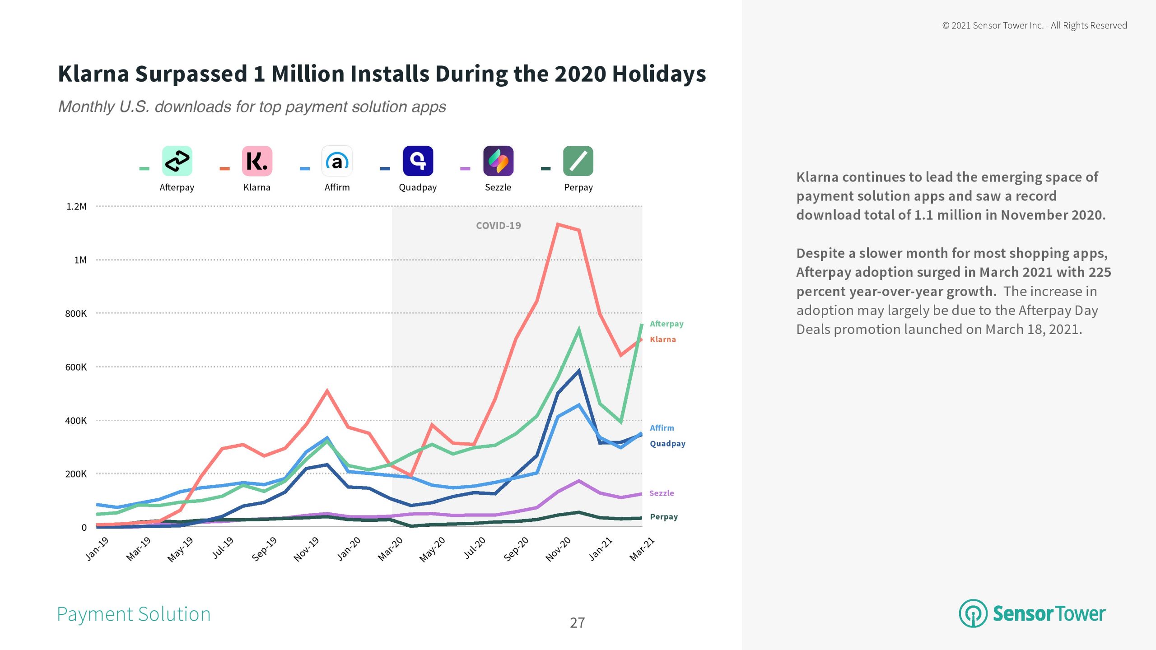The image size is (1156, 650).
Task: Click the page number 27
Action: [577, 623]
